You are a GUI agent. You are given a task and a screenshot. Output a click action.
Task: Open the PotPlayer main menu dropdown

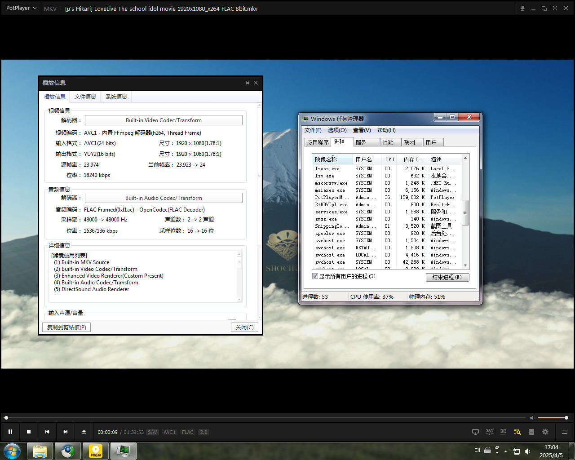(x=21, y=8)
